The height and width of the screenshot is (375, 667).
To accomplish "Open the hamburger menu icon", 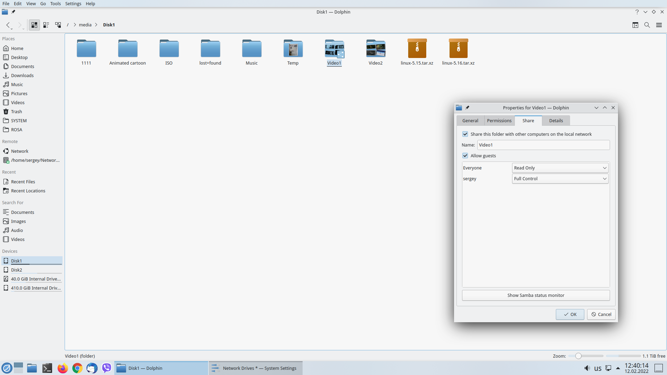I will click(x=659, y=25).
